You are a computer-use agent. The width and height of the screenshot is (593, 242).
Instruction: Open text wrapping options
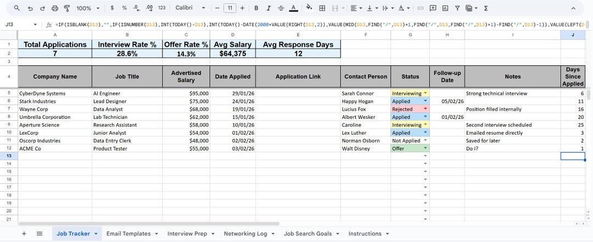coord(388,8)
